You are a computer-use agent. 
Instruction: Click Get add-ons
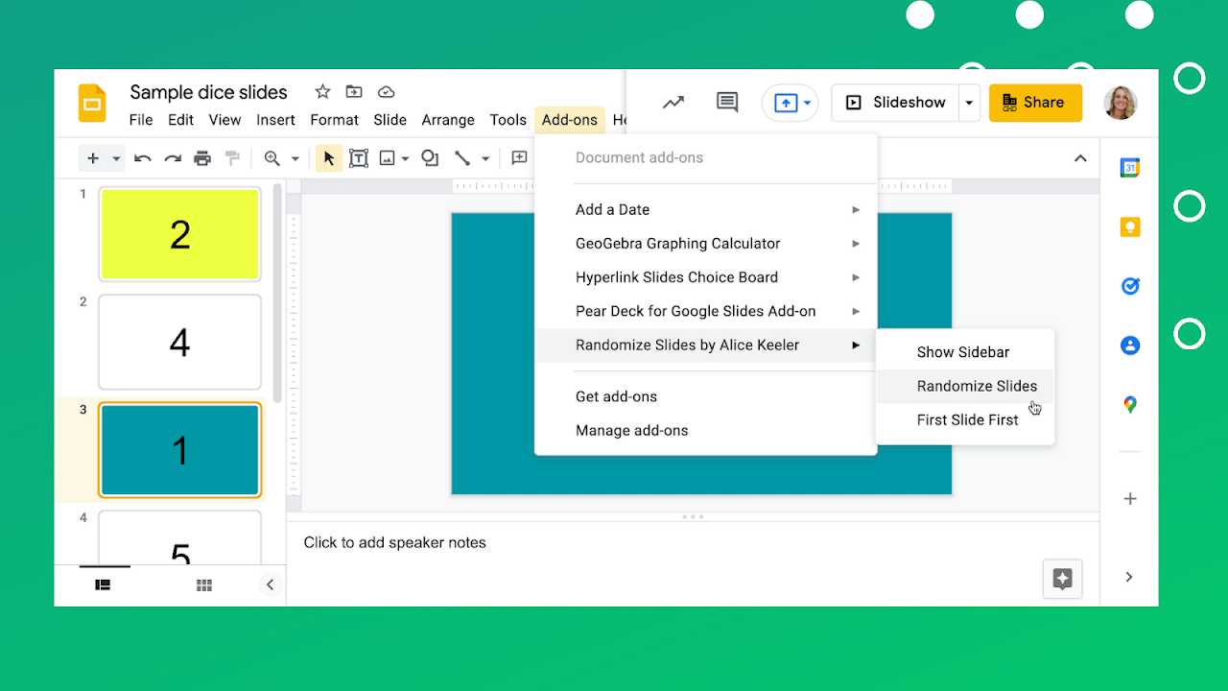706,396
